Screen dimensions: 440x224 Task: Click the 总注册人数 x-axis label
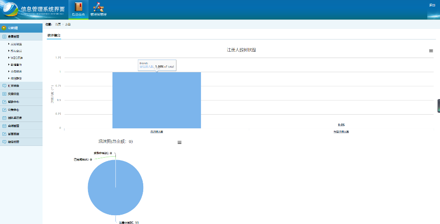point(156,132)
